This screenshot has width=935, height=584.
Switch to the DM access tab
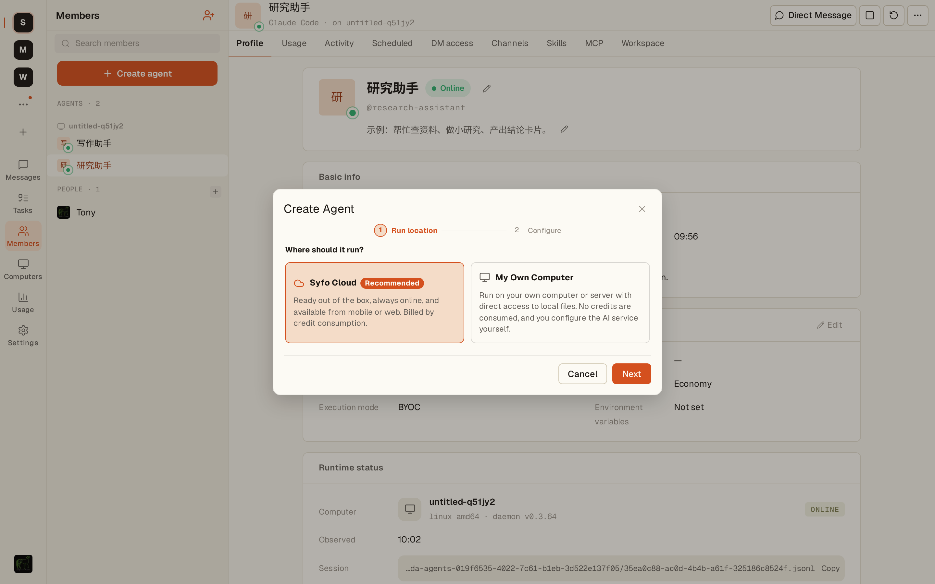point(452,43)
